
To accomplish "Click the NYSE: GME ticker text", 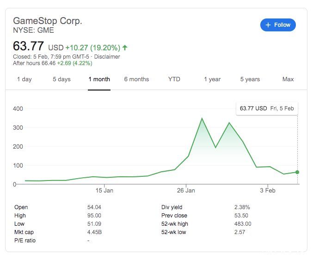I will [33, 30].
